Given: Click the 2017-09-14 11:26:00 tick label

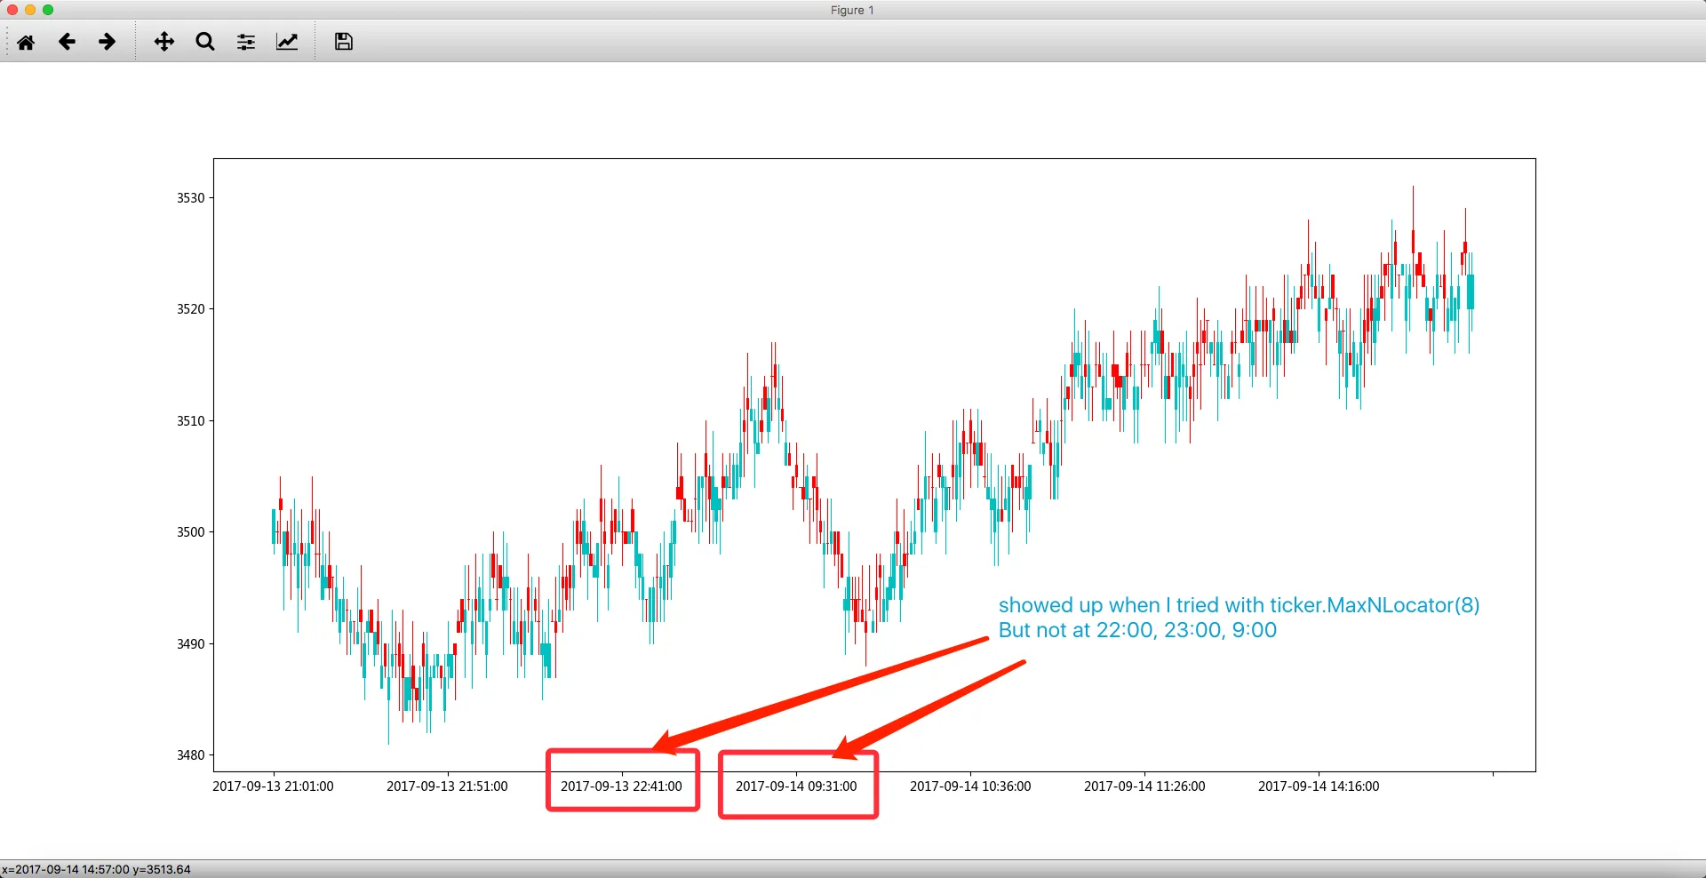Looking at the screenshot, I should click(x=1144, y=786).
